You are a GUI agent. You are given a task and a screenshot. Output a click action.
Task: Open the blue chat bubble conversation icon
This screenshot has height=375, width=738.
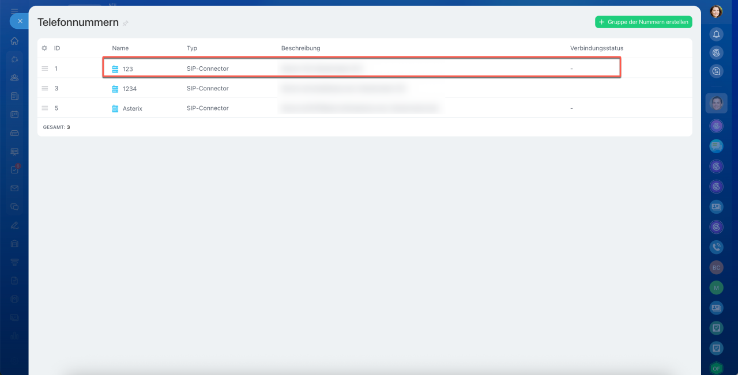point(716,146)
